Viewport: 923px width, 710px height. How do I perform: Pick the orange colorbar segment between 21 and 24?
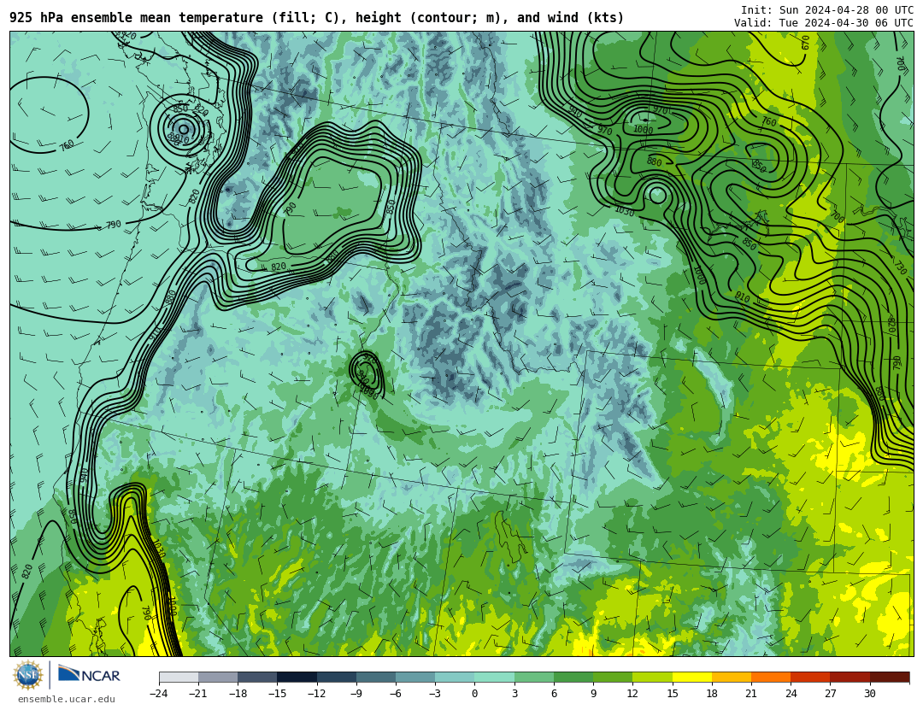click(771, 677)
